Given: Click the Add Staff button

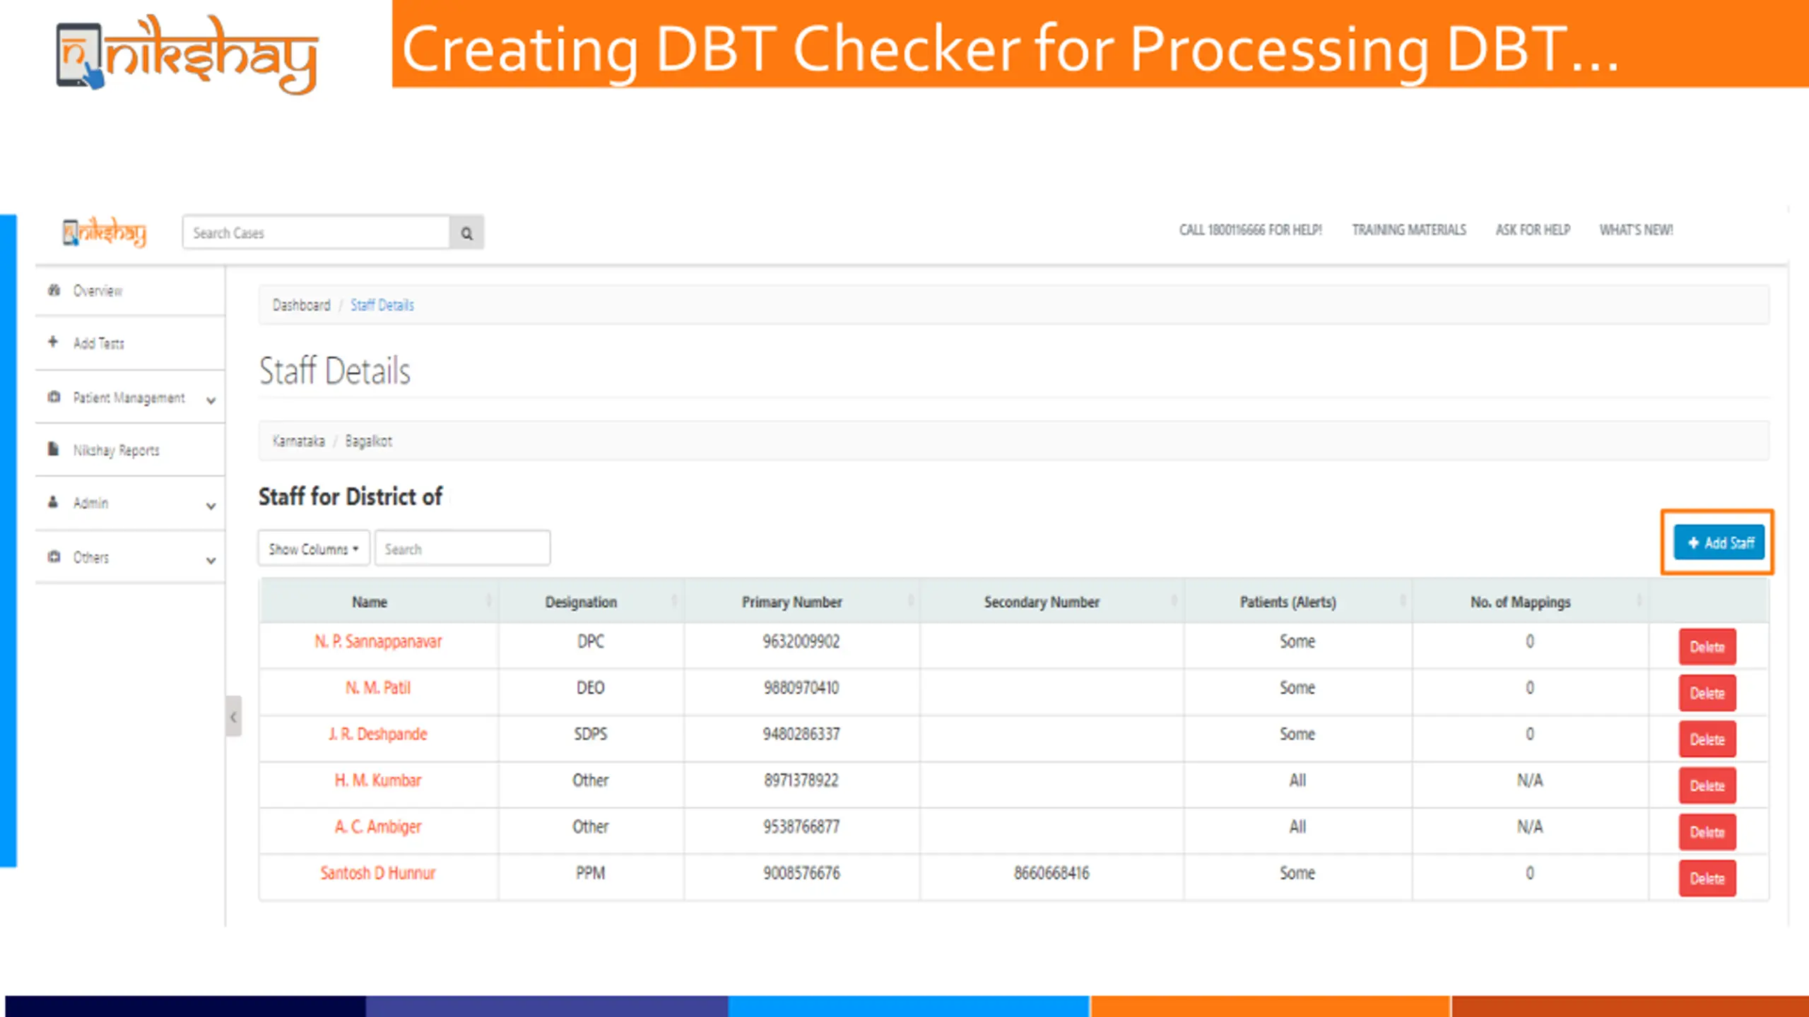Looking at the screenshot, I should coord(1719,542).
